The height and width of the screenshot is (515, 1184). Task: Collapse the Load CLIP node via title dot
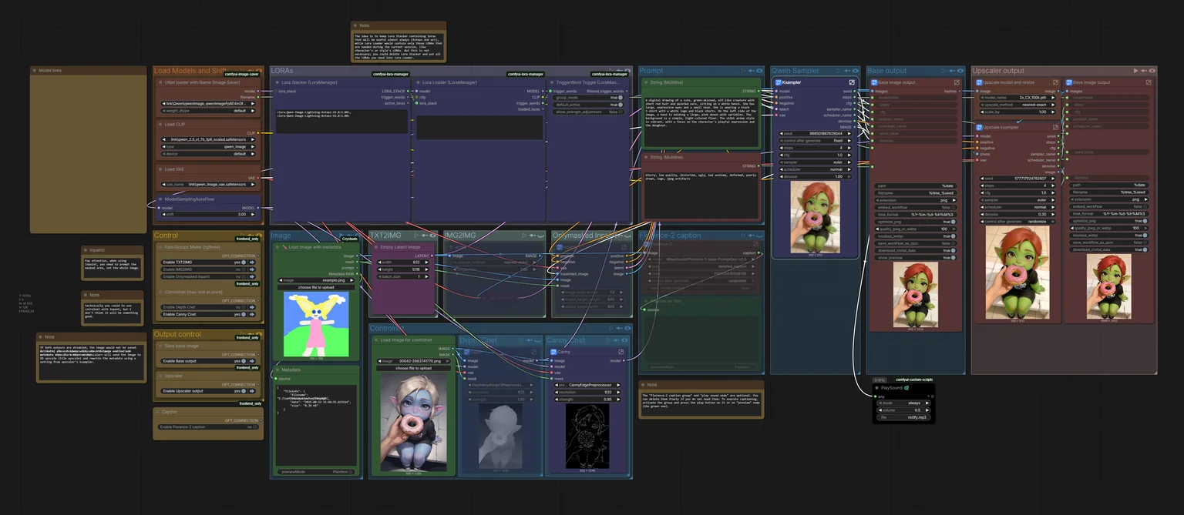point(160,124)
